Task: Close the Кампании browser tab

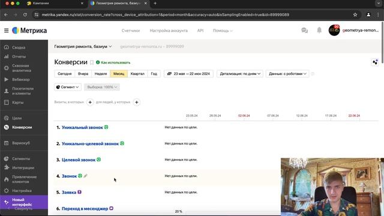Action: click(x=82, y=4)
